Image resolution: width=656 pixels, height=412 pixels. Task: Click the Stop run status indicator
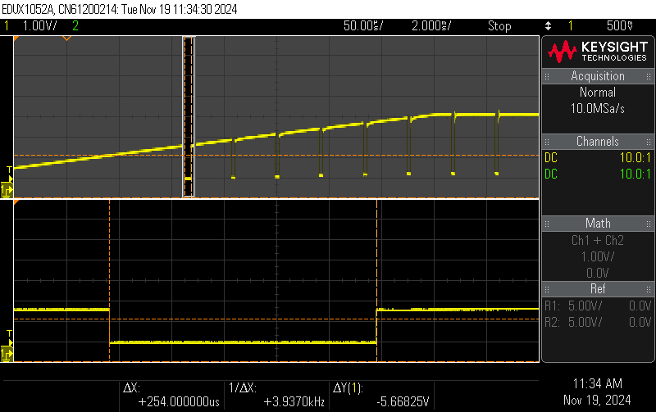(499, 26)
